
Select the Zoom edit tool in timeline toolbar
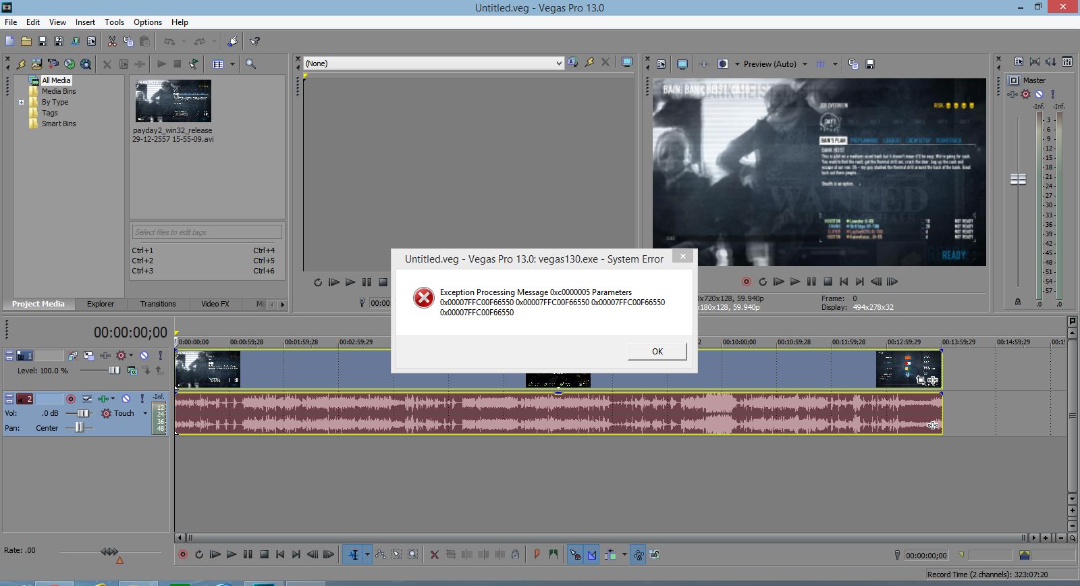[x=413, y=554]
